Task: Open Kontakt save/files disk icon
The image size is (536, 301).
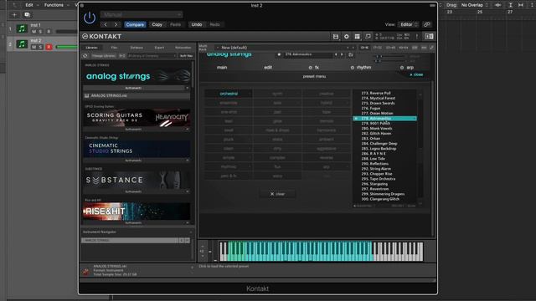Action: tap(336, 37)
